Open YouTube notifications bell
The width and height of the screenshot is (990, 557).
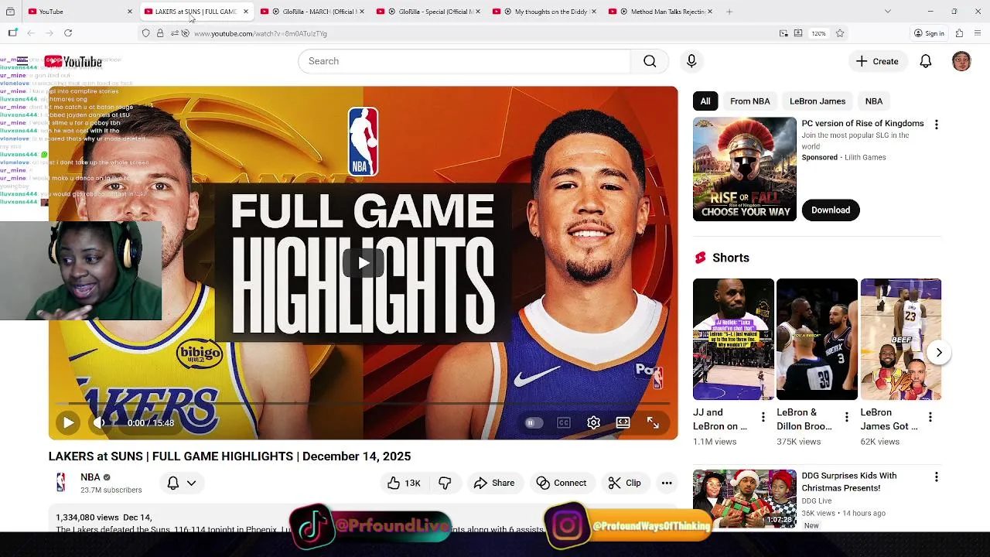coord(925,61)
